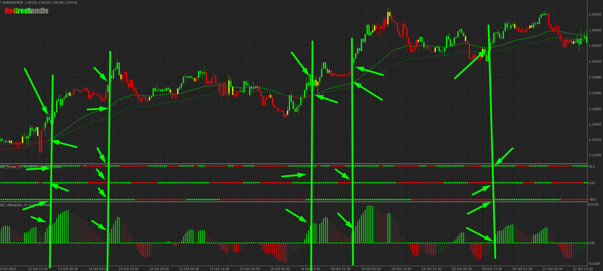Click the 15 Oct 04:30 time label

tap(189, 269)
